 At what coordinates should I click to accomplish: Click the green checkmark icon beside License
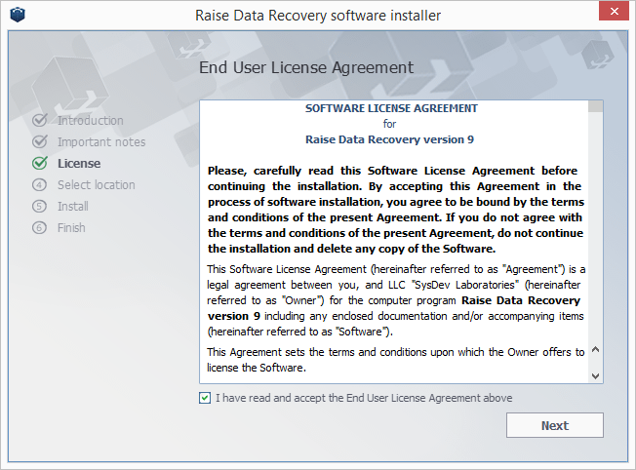(40, 163)
